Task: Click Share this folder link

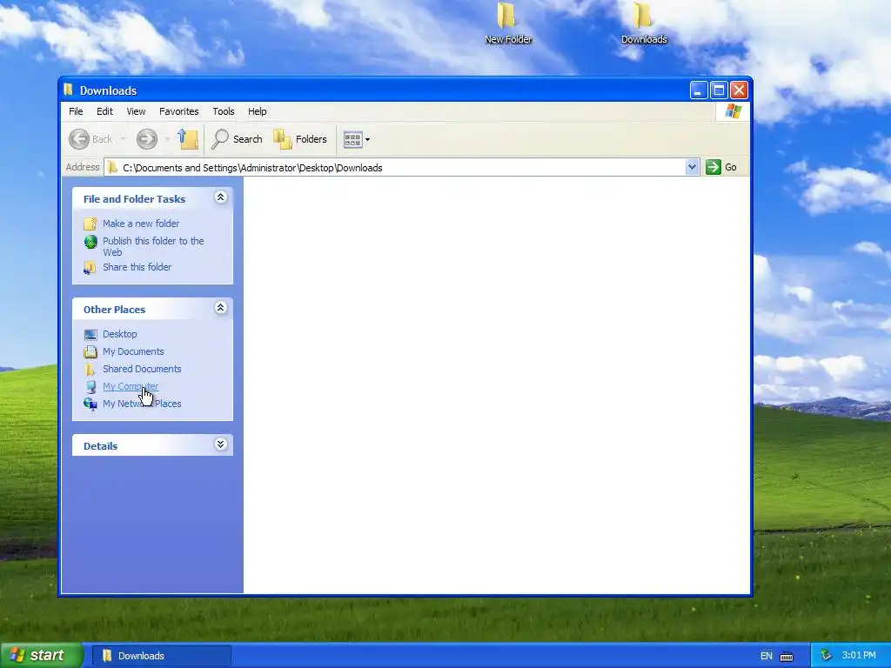Action: pos(137,267)
